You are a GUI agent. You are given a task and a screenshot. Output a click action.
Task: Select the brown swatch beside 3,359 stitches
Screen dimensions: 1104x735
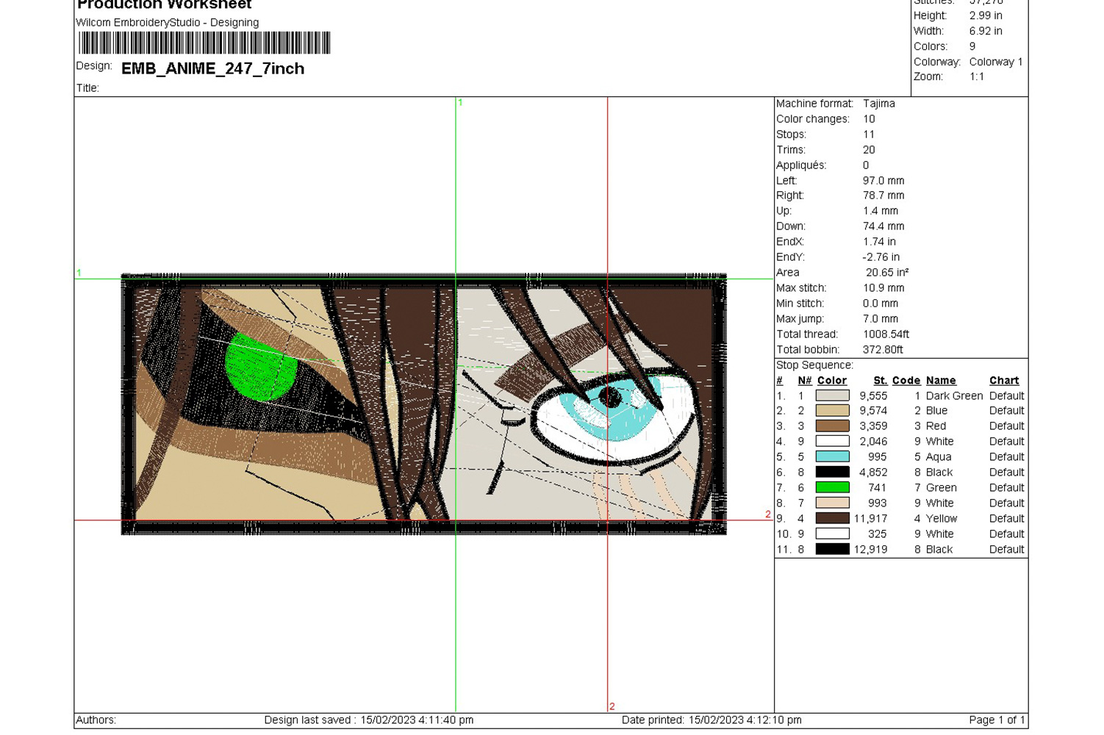[x=832, y=426]
